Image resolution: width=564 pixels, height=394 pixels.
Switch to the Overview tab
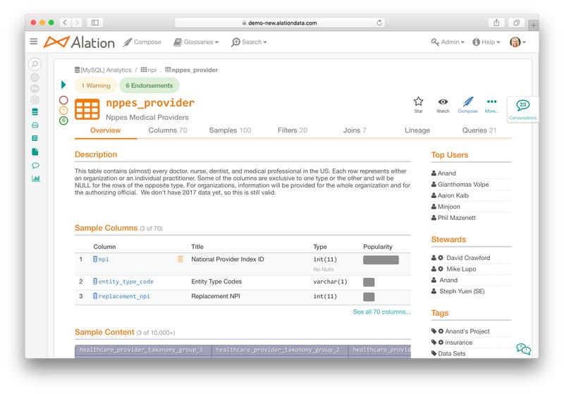coord(105,130)
